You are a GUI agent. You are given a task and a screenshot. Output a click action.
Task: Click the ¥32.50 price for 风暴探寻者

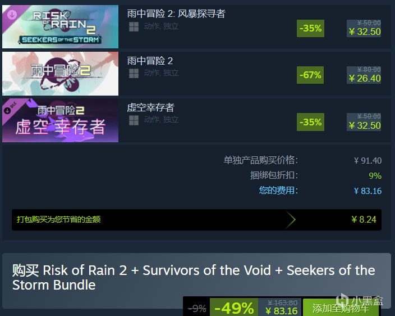[x=365, y=32]
